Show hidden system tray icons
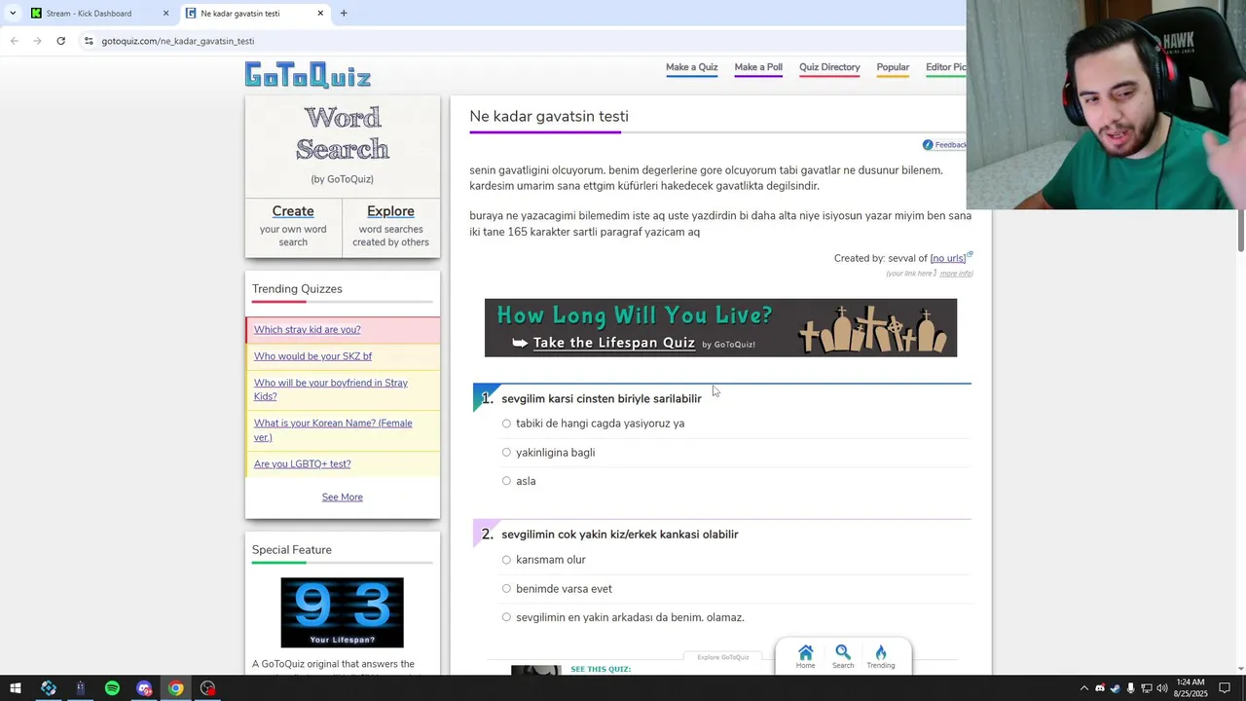The image size is (1246, 701). [1084, 688]
